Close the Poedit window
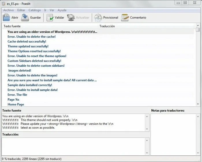Viewport: 202px width, 162px height. pyautogui.click(x=195, y=3)
